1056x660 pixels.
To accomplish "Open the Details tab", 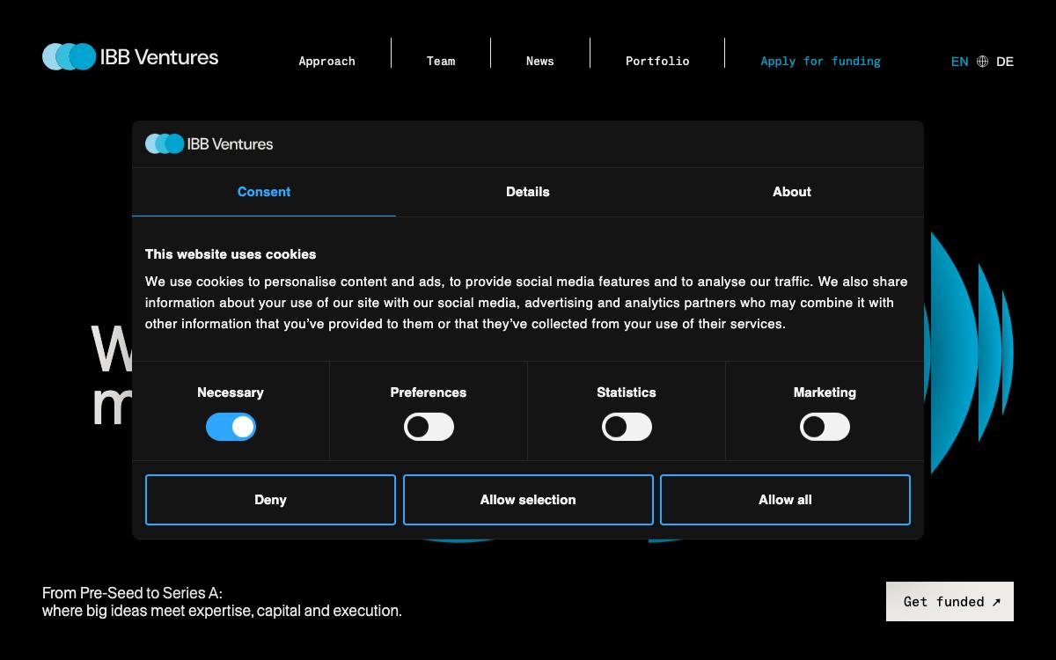I will coord(528,192).
